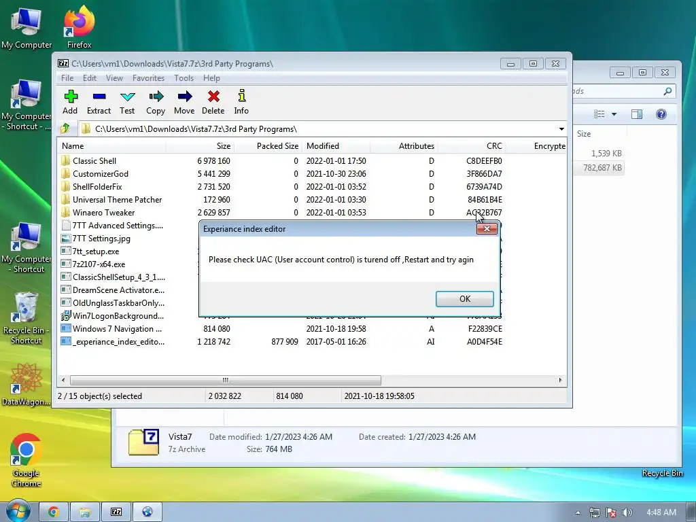The height and width of the screenshot is (522, 696).
Task: Click the horizontal scrollbar thumb
Action: click(226, 380)
